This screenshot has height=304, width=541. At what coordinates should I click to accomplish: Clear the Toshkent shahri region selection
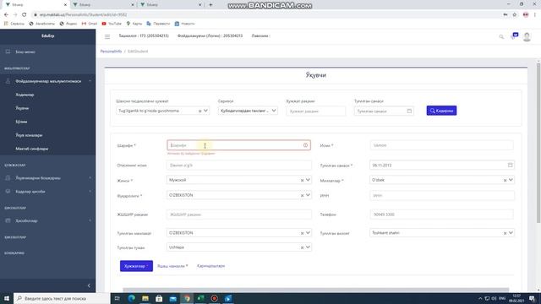[505, 233]
